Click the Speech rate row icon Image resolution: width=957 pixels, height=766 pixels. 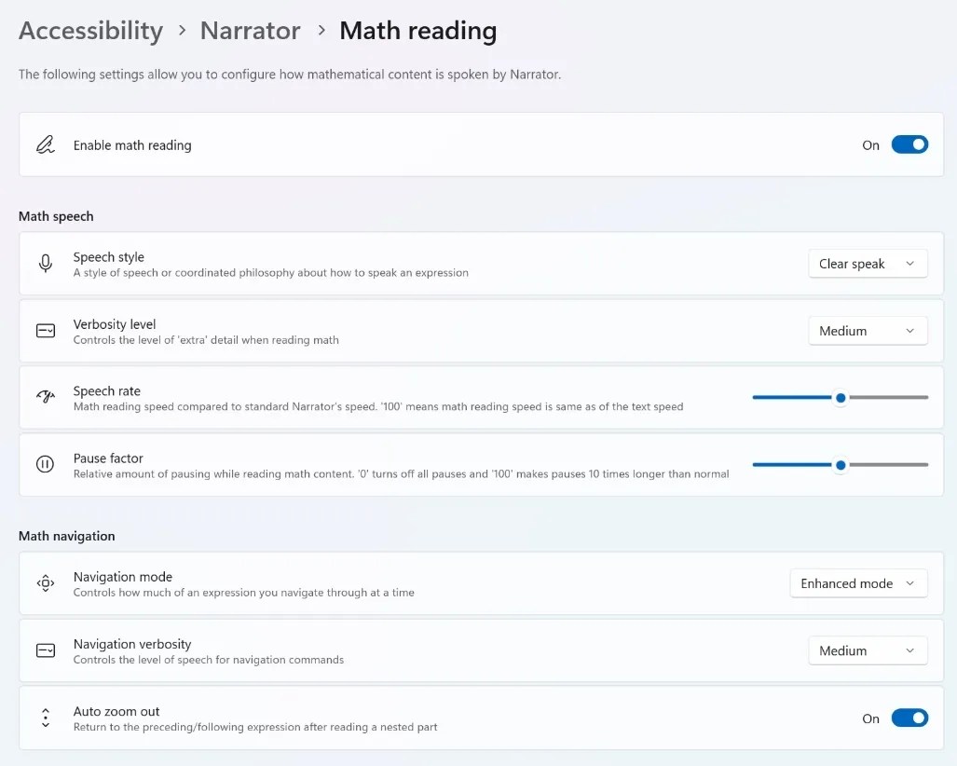point(45,397)
